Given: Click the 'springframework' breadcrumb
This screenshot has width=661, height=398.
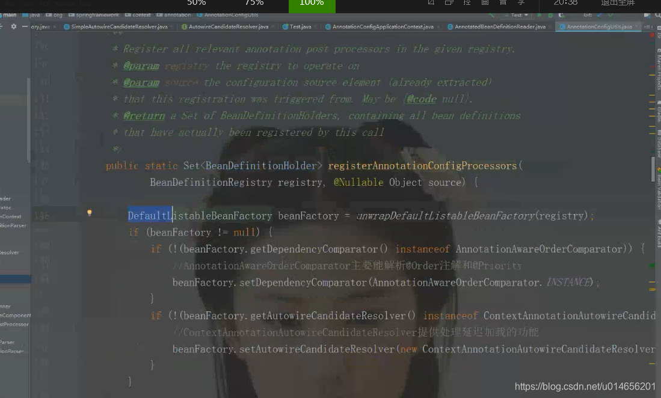Looking at the screenshot, I should [94, 15].
